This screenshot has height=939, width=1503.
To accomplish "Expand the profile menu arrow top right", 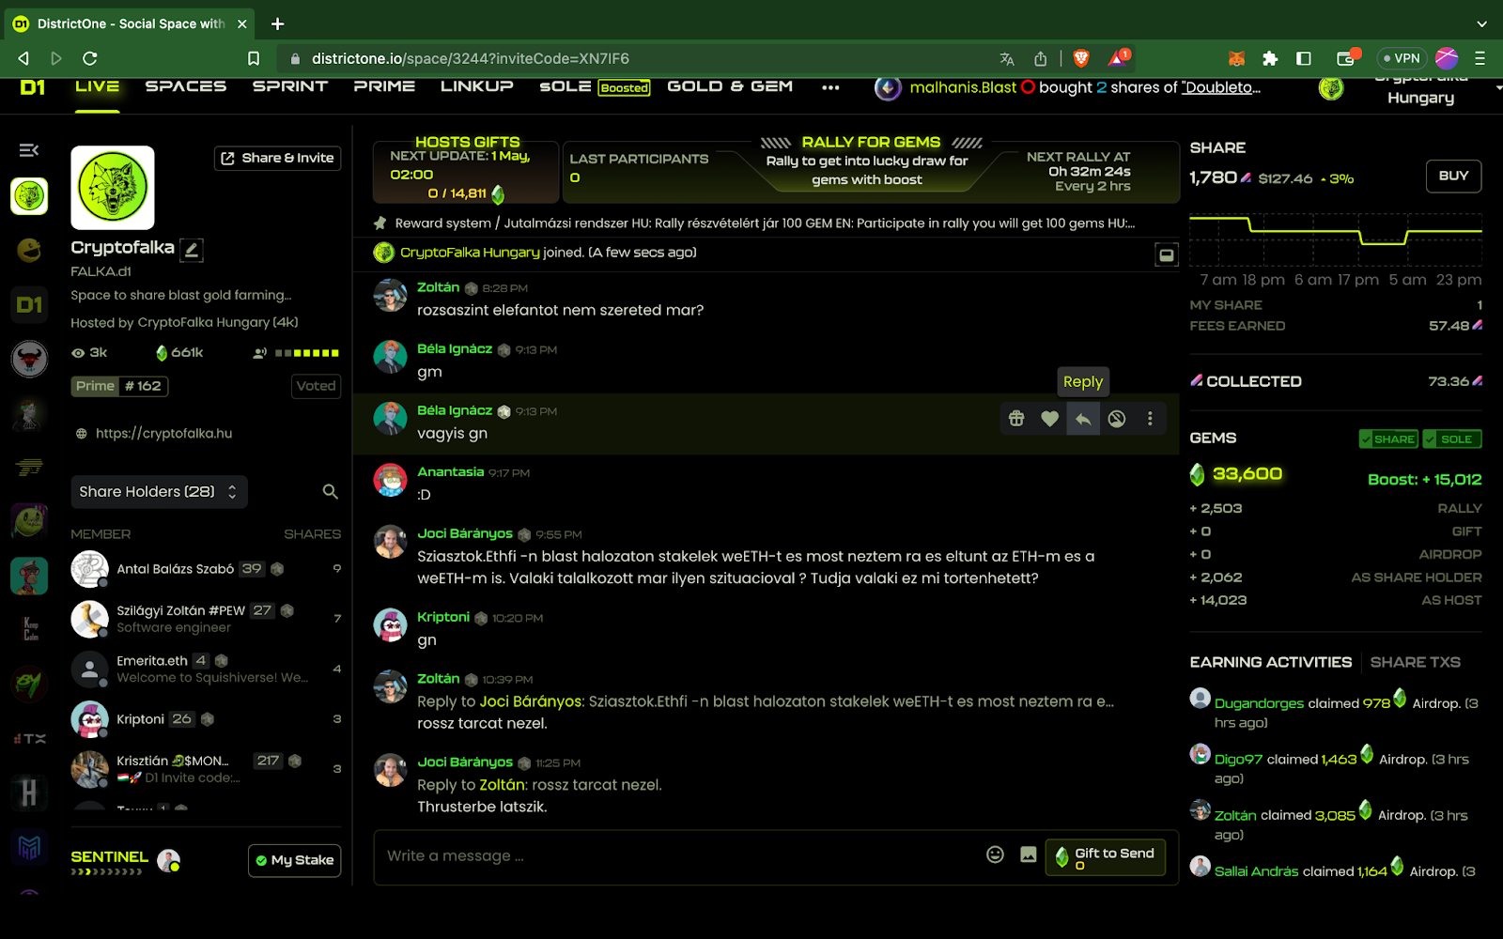I will pos(1497,88).
